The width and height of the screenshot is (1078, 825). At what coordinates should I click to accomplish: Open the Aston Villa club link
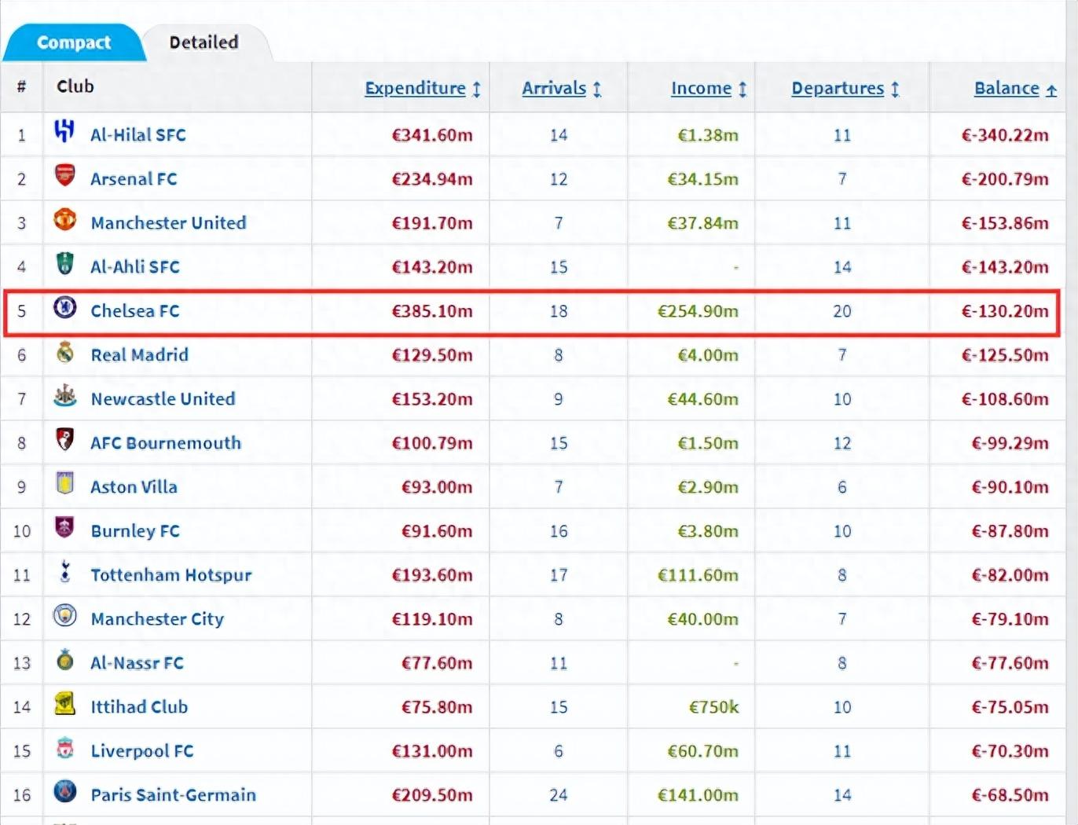[x=134, y=487]
